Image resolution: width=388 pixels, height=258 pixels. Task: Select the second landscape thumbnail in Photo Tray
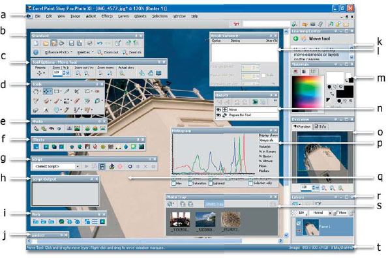coord(205,220)
